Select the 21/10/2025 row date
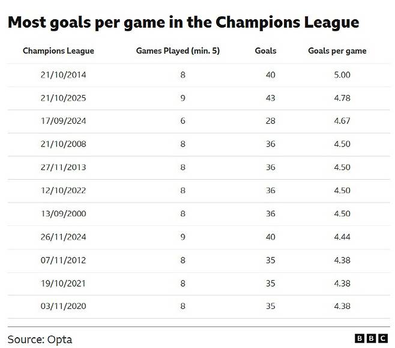This screenshot has width=395, height=348. point(58,98)
